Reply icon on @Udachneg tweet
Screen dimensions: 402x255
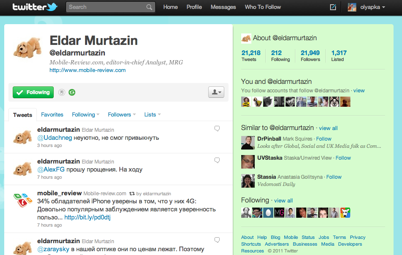217,128
